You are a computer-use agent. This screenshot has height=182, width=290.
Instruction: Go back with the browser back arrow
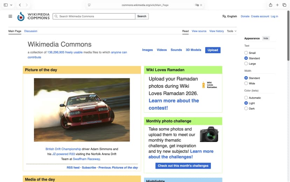point(20,5)
